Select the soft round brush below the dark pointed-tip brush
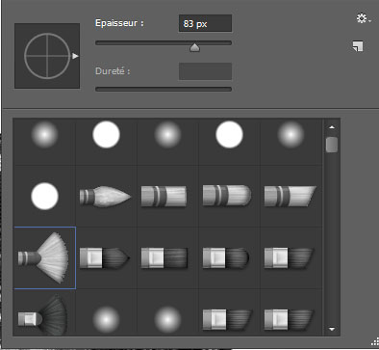 [106, 320]
